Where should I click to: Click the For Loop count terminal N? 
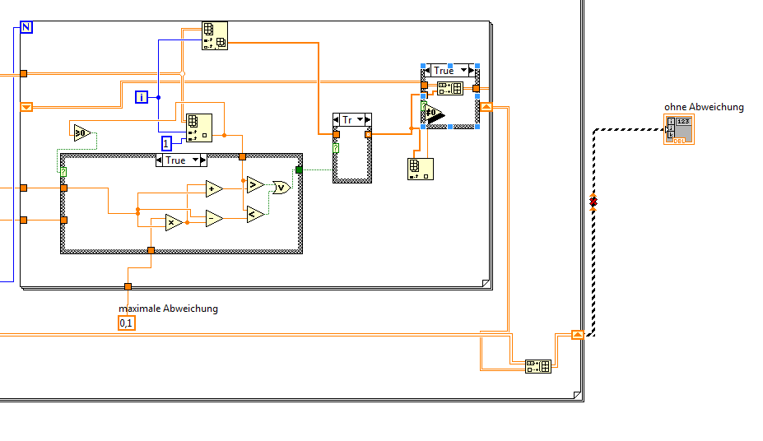click(x=26, y=27)
